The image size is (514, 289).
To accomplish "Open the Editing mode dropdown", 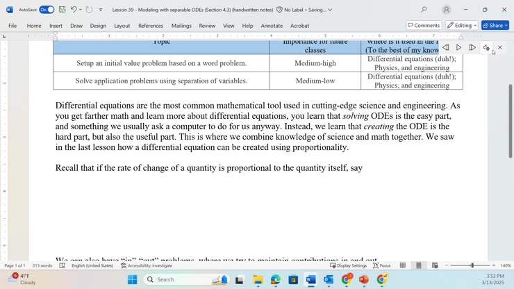I will point(461,25).
